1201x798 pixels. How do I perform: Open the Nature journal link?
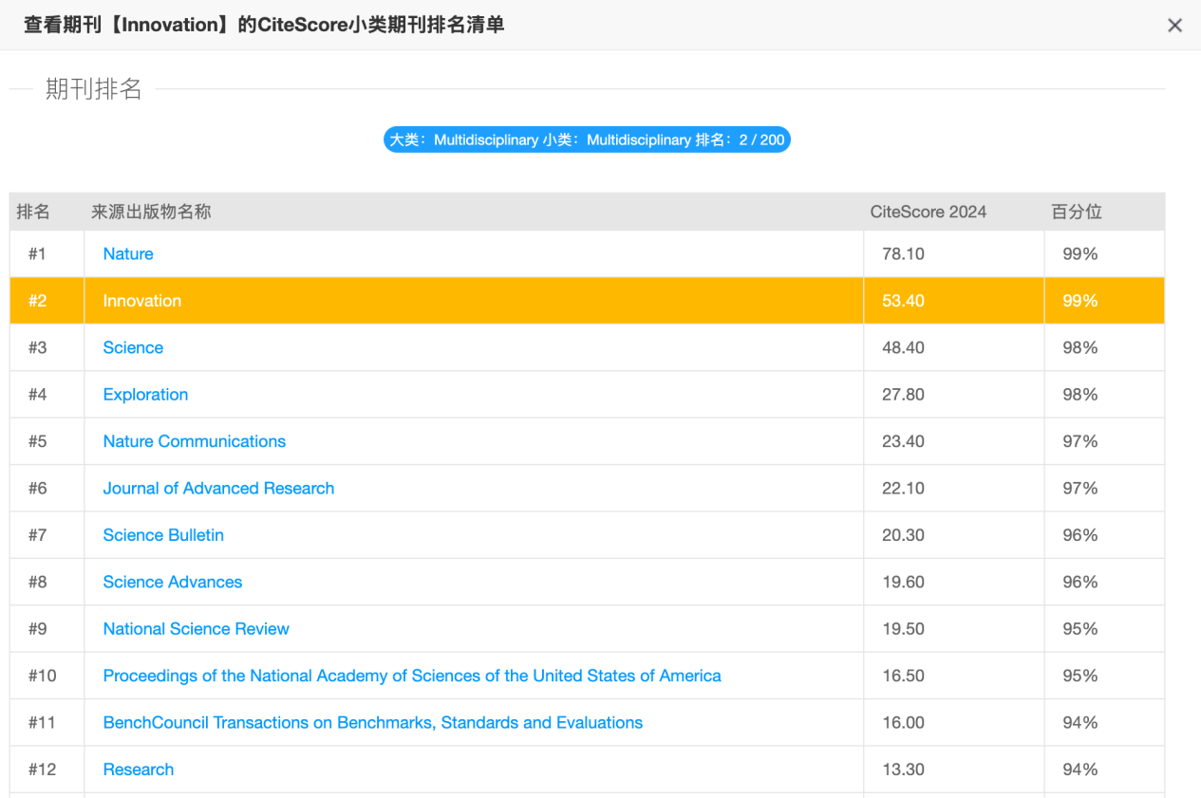click(128, 254)
